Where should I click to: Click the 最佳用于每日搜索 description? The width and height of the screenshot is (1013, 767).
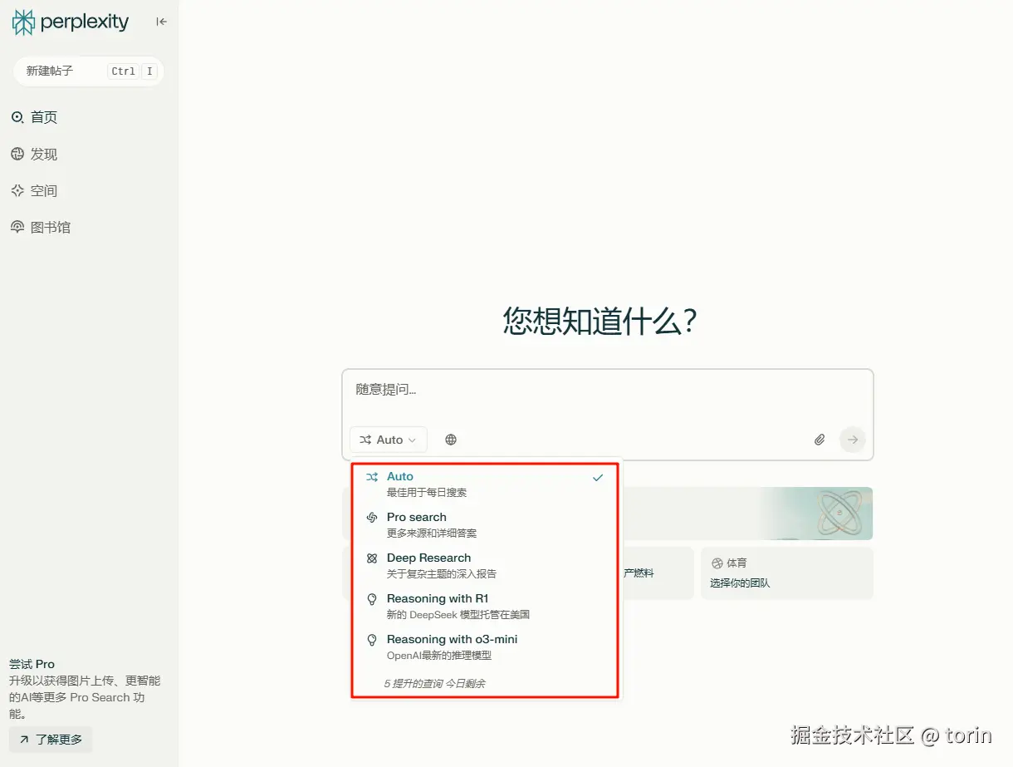427,493
